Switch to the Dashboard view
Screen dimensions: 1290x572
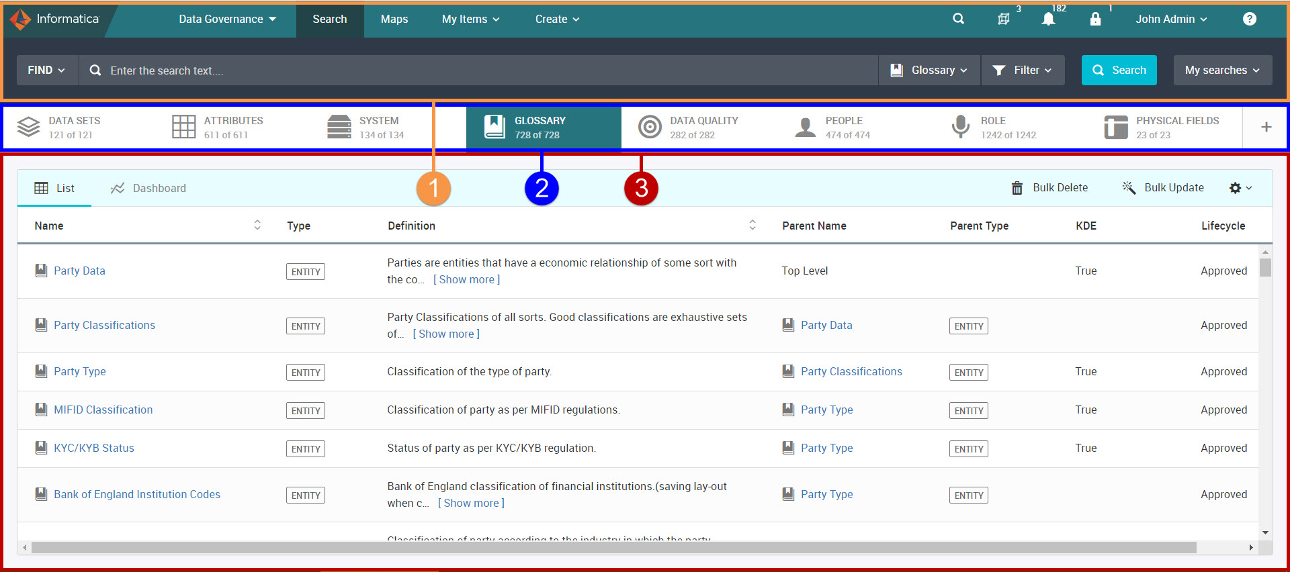(x=148, y=188)
